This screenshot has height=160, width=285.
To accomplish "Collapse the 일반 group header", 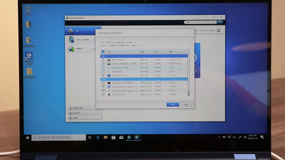I will click(x=144, y=79).
